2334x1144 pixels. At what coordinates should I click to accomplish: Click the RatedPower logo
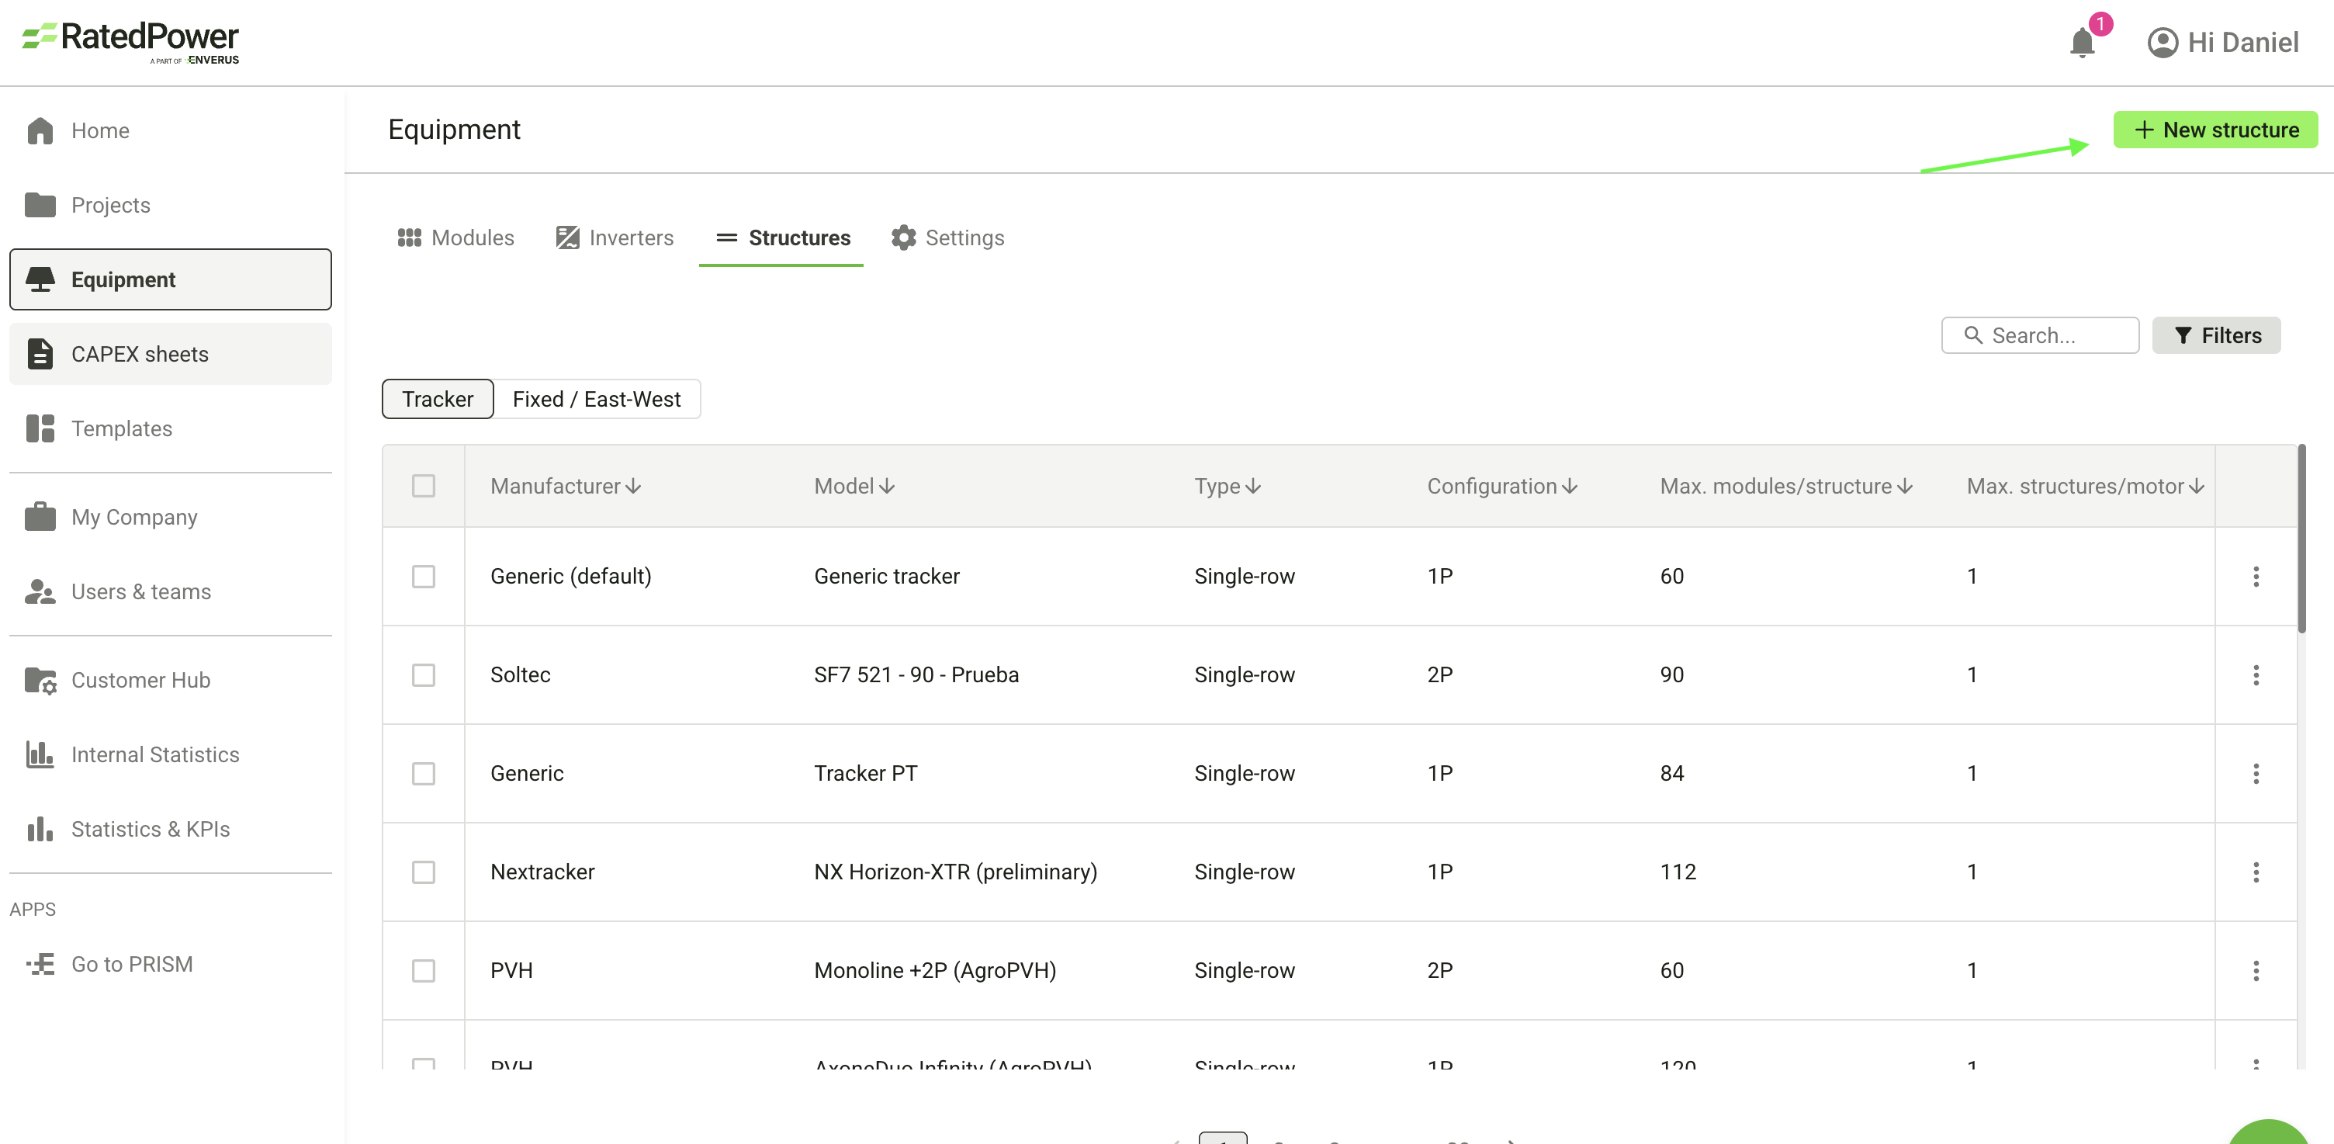pos(131,43)
